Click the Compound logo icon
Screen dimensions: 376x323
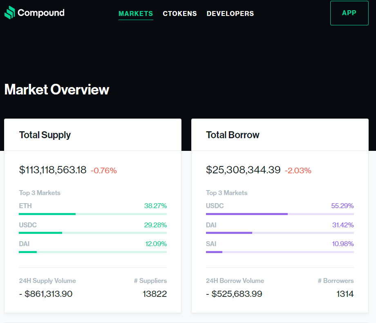pyautogui.click(x=10, y=13)
